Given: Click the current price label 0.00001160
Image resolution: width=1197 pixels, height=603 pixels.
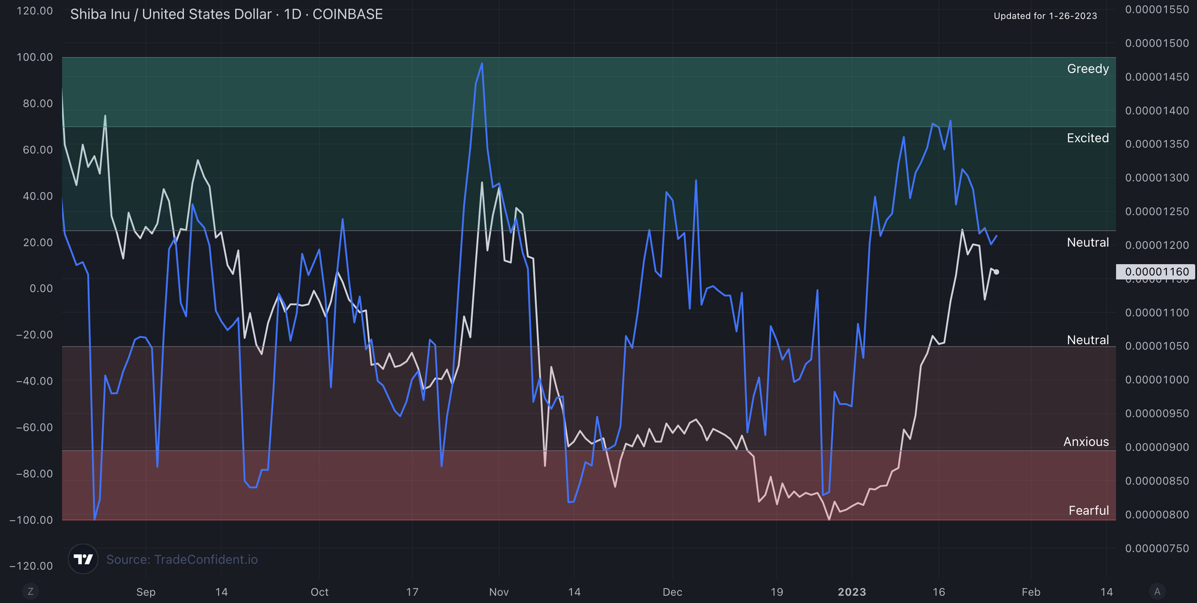Looking at the screenshot, I should click(1156, 271).
